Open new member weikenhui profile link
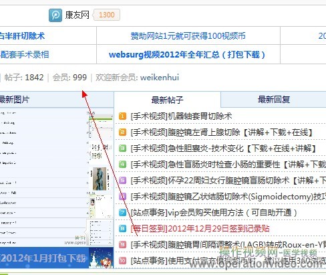This screenshot has height=275, width=326. tap(160, 78)
